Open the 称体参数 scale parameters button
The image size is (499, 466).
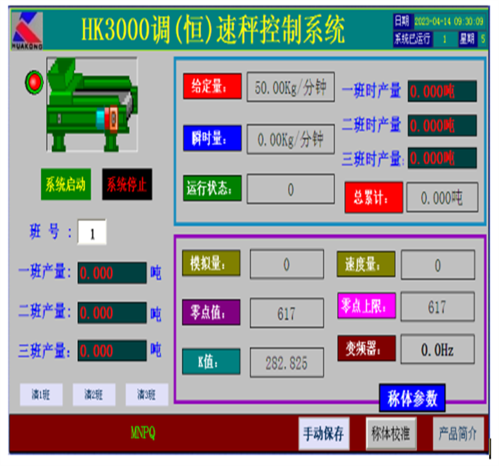[412, 398]
